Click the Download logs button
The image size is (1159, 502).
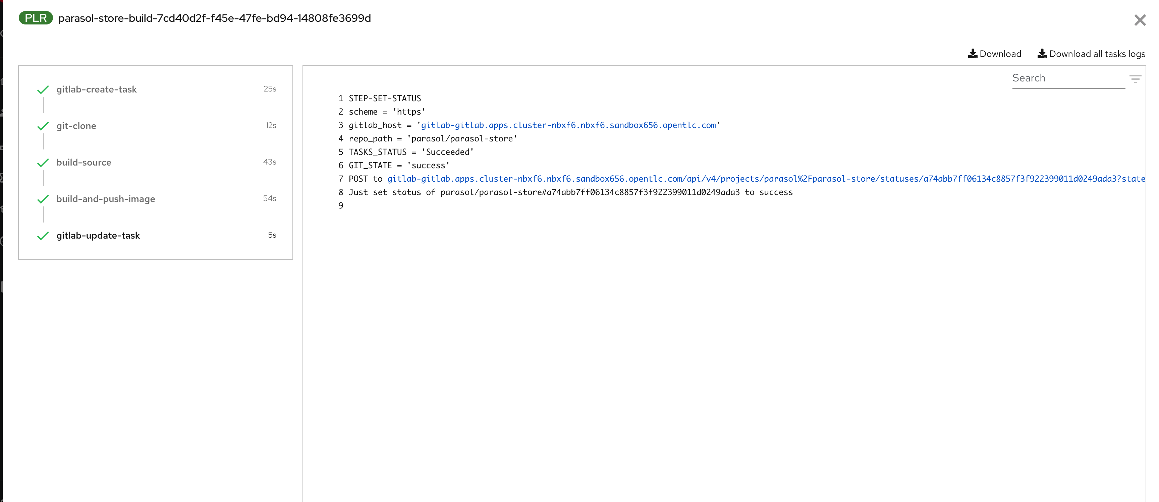coord(995,54)
